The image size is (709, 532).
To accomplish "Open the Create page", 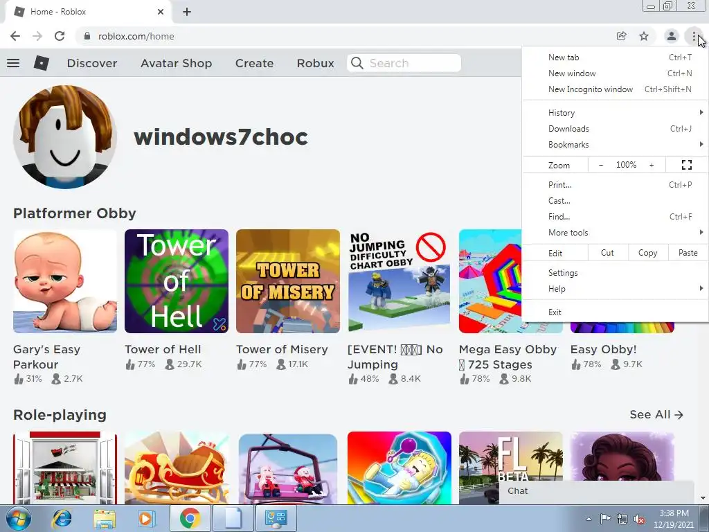I will point(255,63).
